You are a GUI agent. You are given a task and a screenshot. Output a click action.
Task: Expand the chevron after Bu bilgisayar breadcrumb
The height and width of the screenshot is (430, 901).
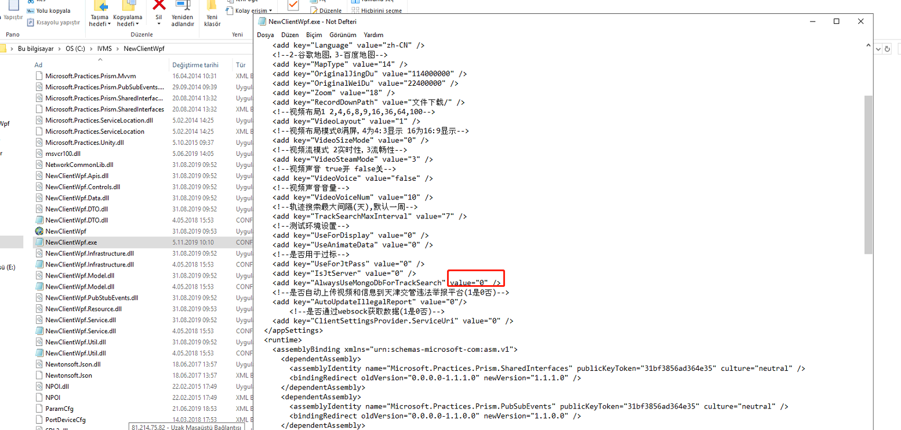pos(60,49)
